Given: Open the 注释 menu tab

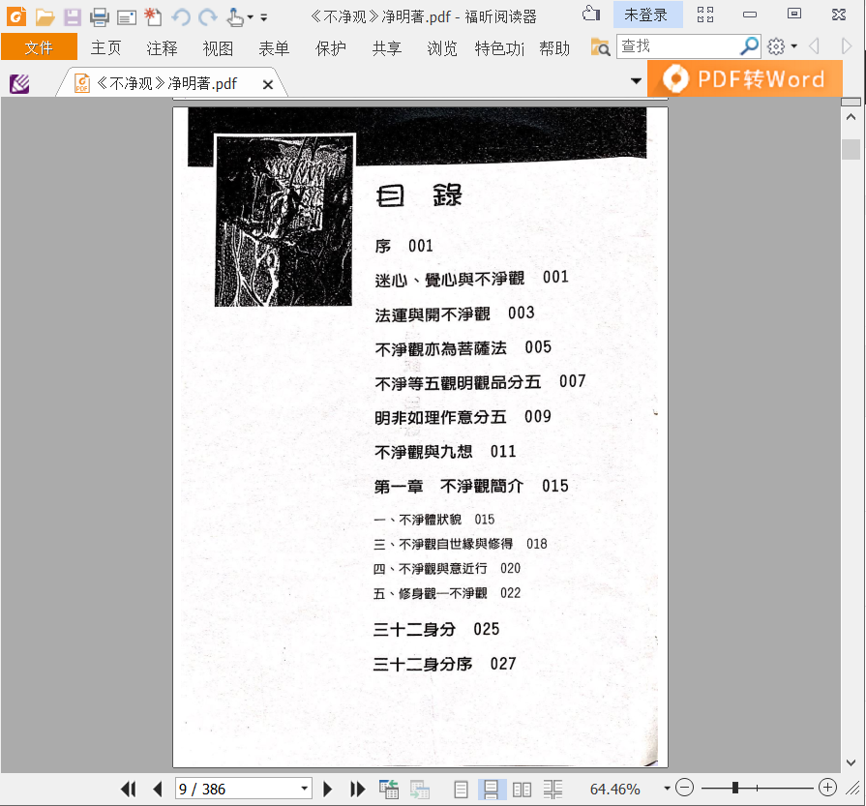Looking at the screenshot, I should (162, 48).
